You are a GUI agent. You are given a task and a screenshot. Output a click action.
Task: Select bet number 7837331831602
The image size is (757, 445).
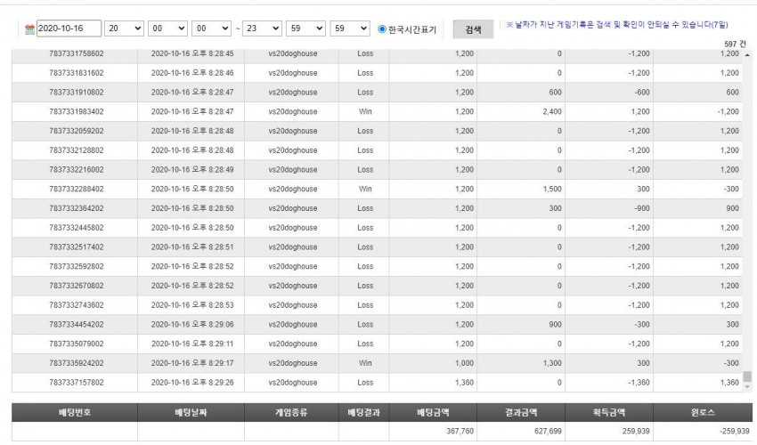[x=77, y=73]
